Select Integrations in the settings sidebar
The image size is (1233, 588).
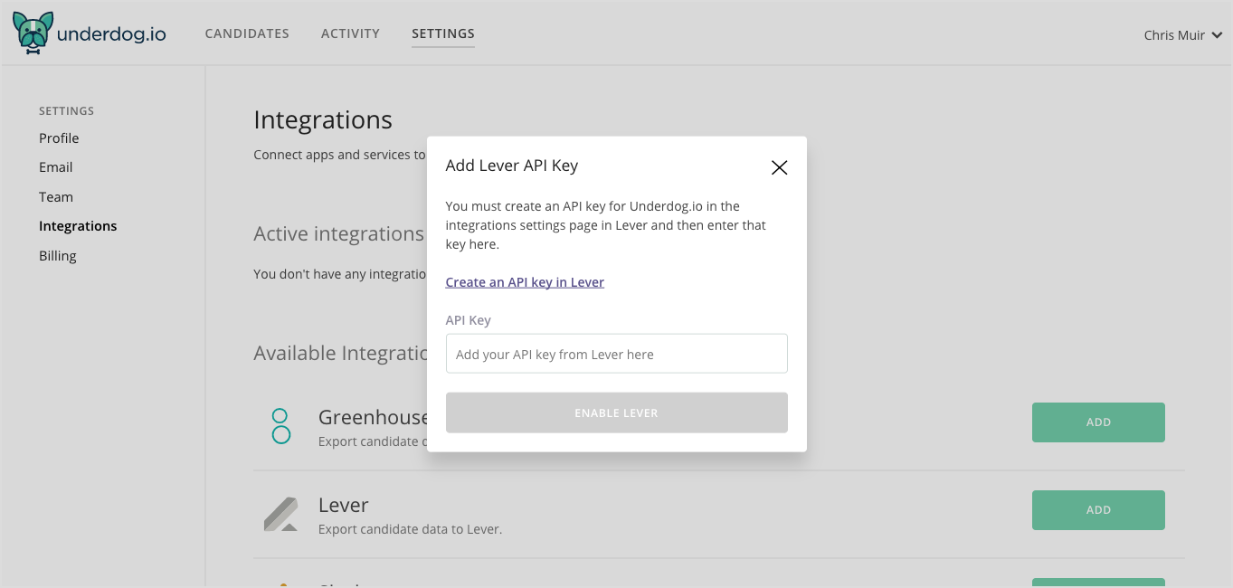[x=78, y=226]
